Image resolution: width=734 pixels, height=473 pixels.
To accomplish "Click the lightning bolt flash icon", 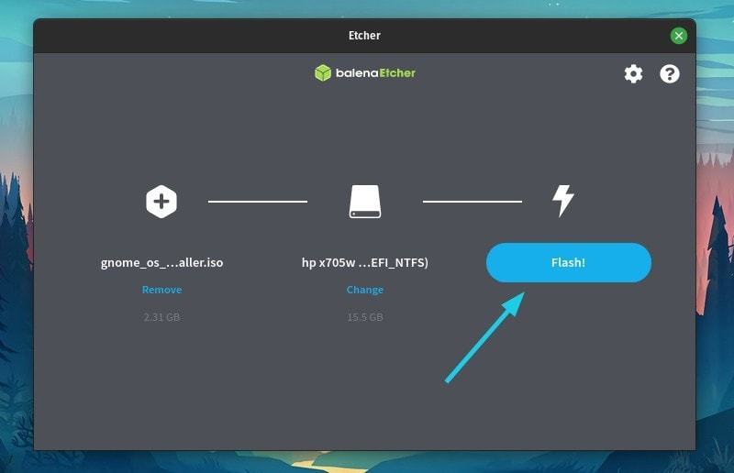I will [x=562, y=201].
